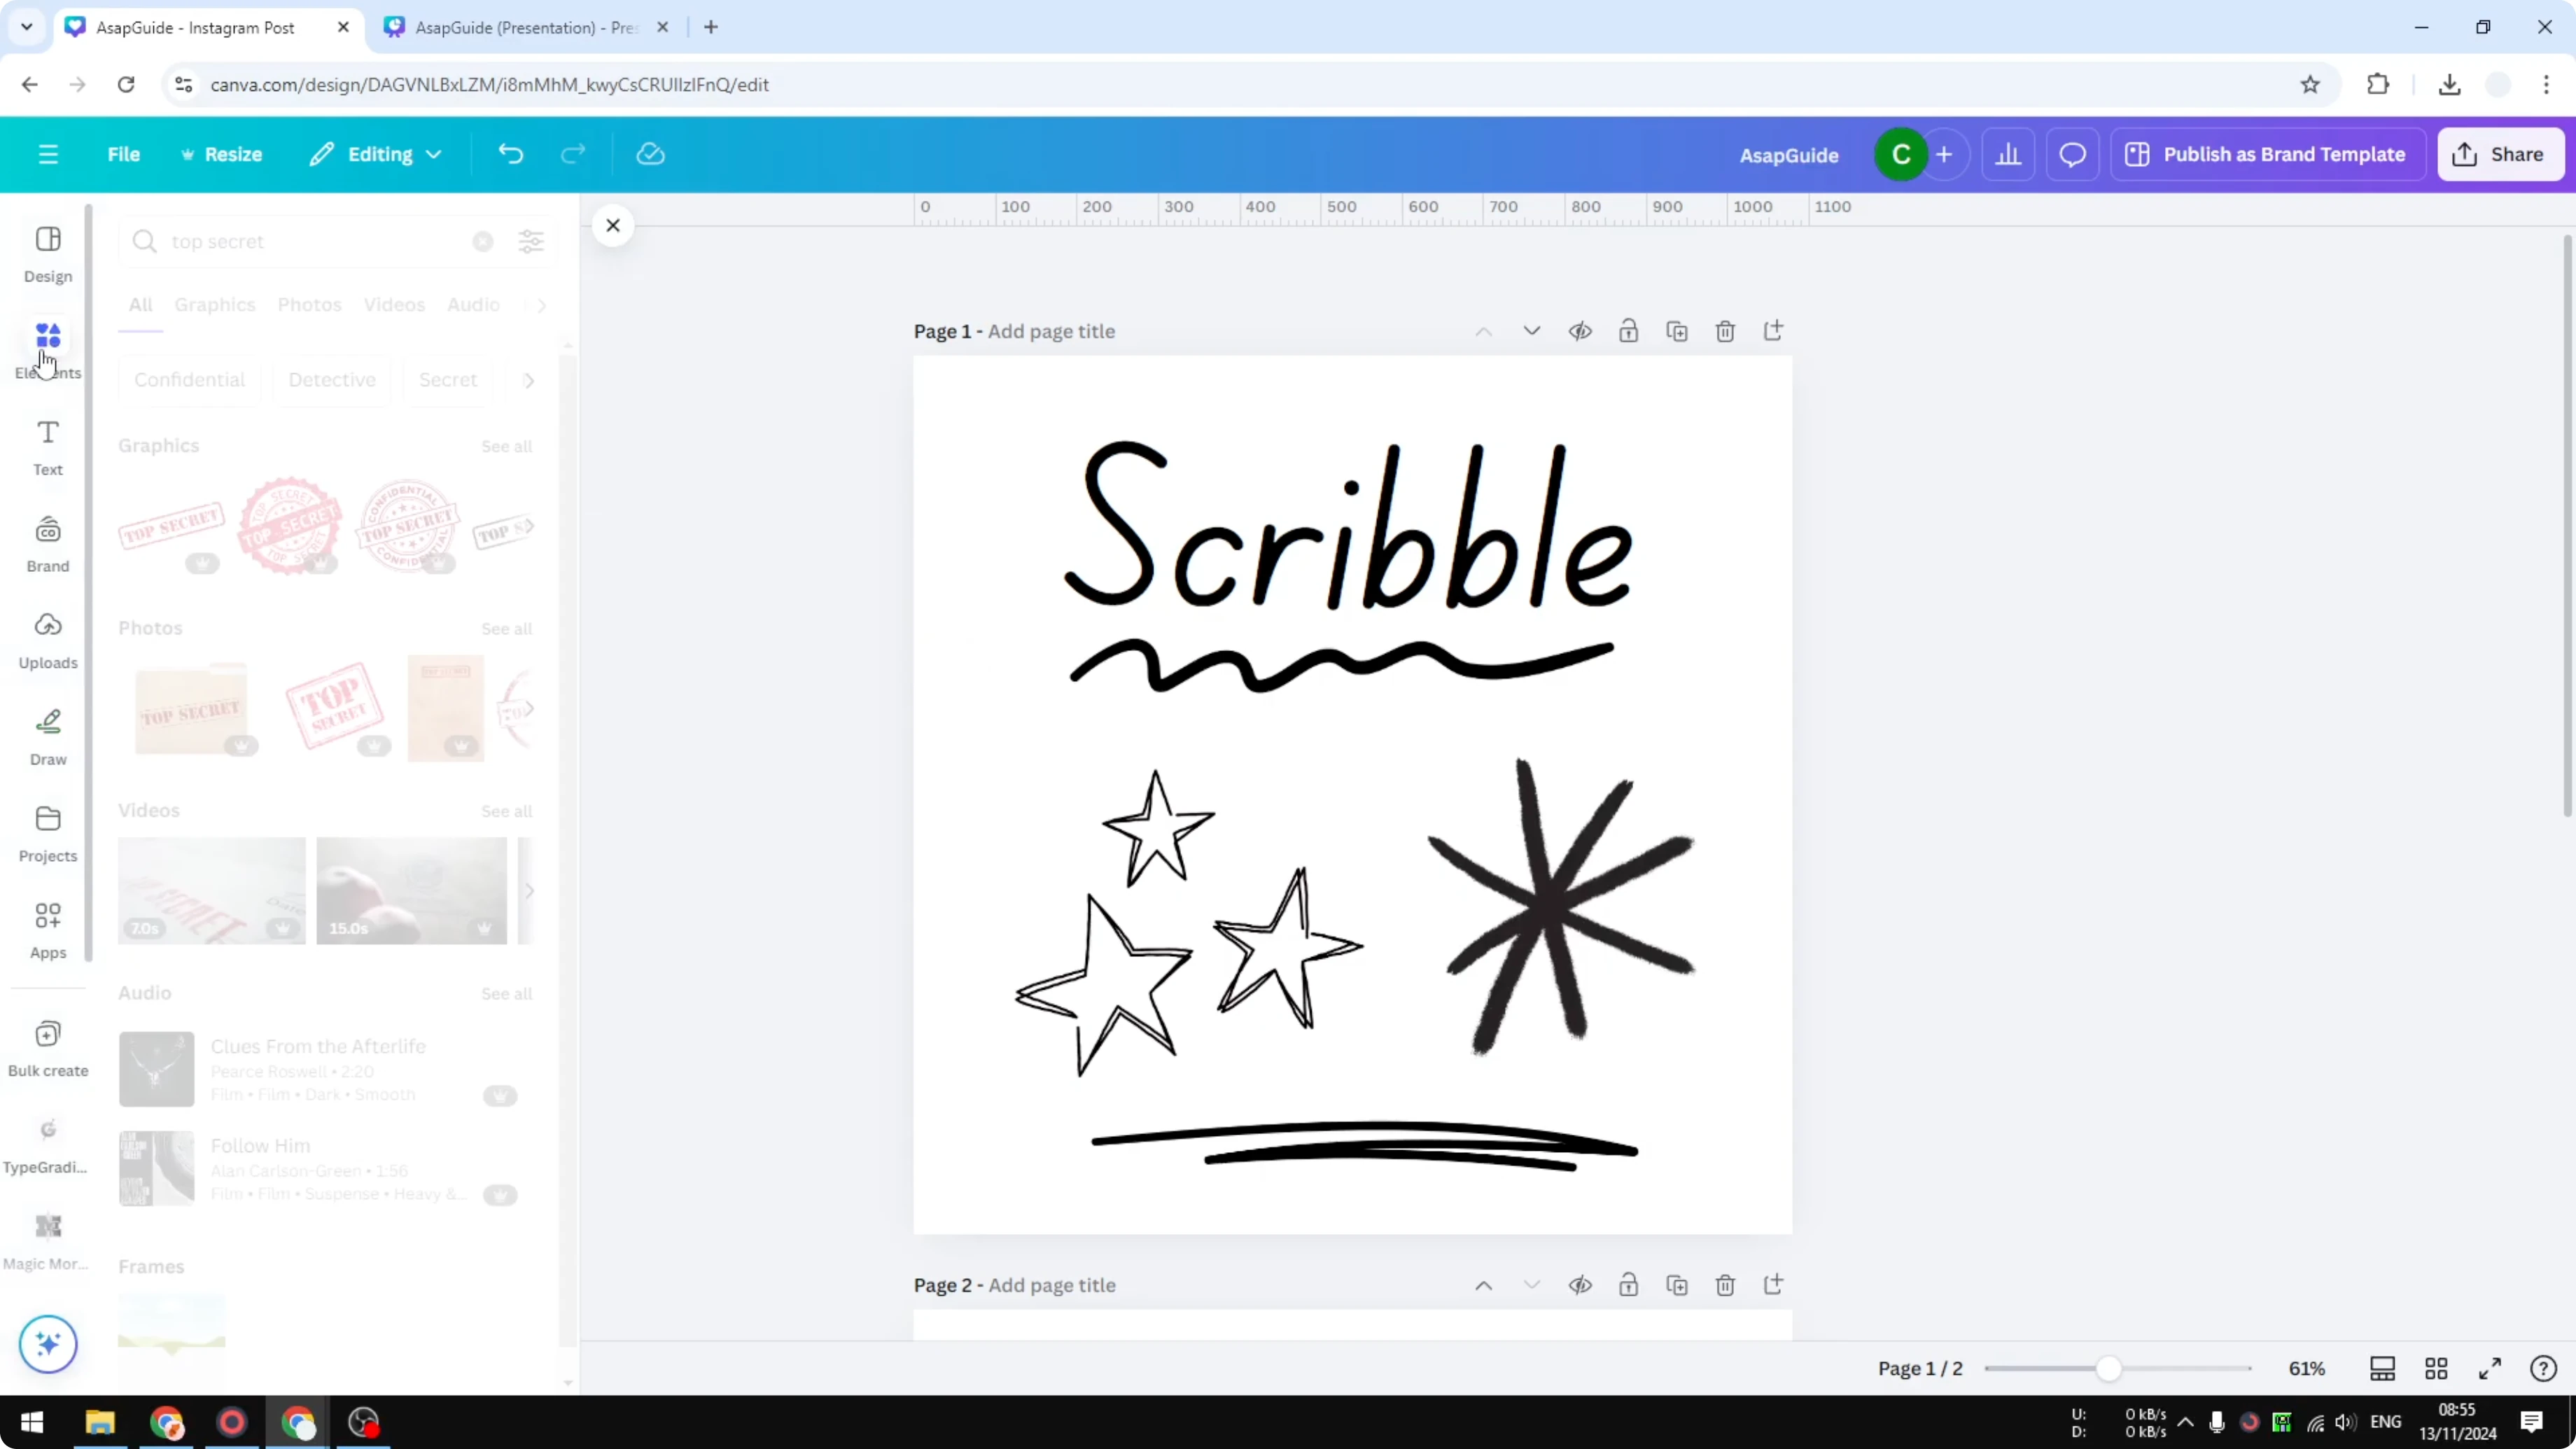Delete Page 2 with the trash icon
This screenshot has width=2576, height=1449.
[1725, 1285]
